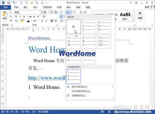155x114 pixels.
Task: Collapse the ribbon chevron
Action: point(152,25)
